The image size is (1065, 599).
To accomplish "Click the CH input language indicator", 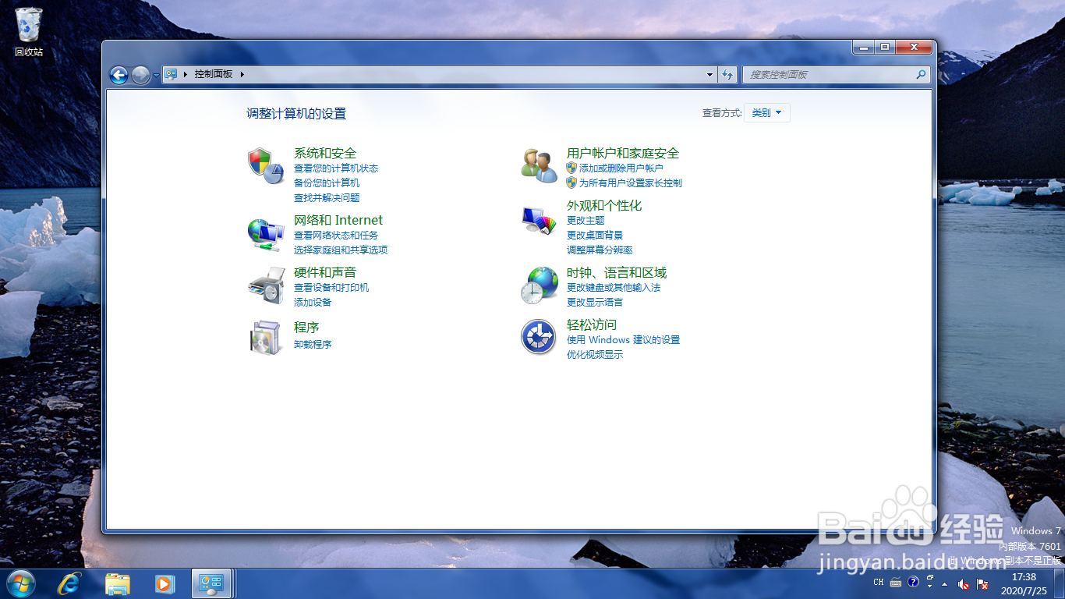I will coord(879,582).
